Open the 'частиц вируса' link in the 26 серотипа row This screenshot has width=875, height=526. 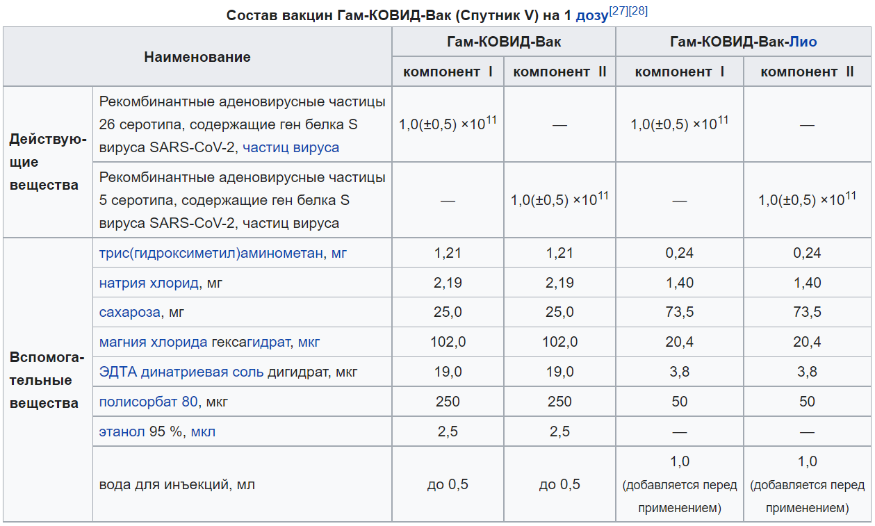(x=291, y=147)
